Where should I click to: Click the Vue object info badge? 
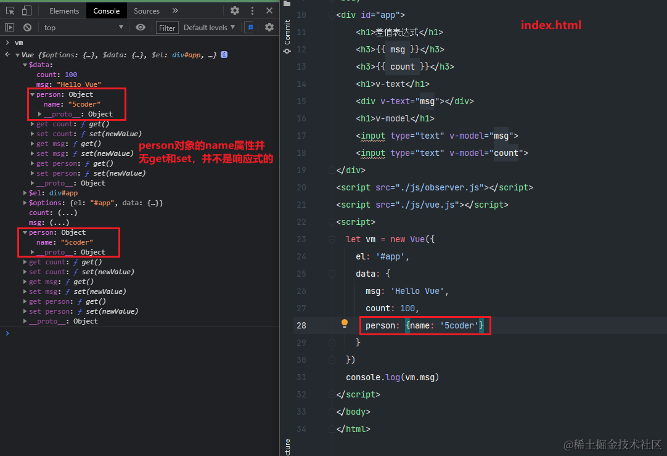point(224,55)
